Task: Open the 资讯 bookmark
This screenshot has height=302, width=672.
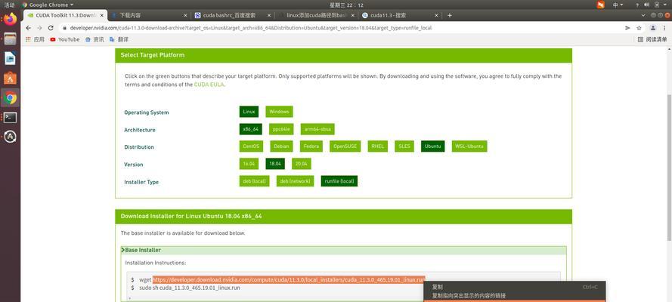Action: click(x=94, y=39)
